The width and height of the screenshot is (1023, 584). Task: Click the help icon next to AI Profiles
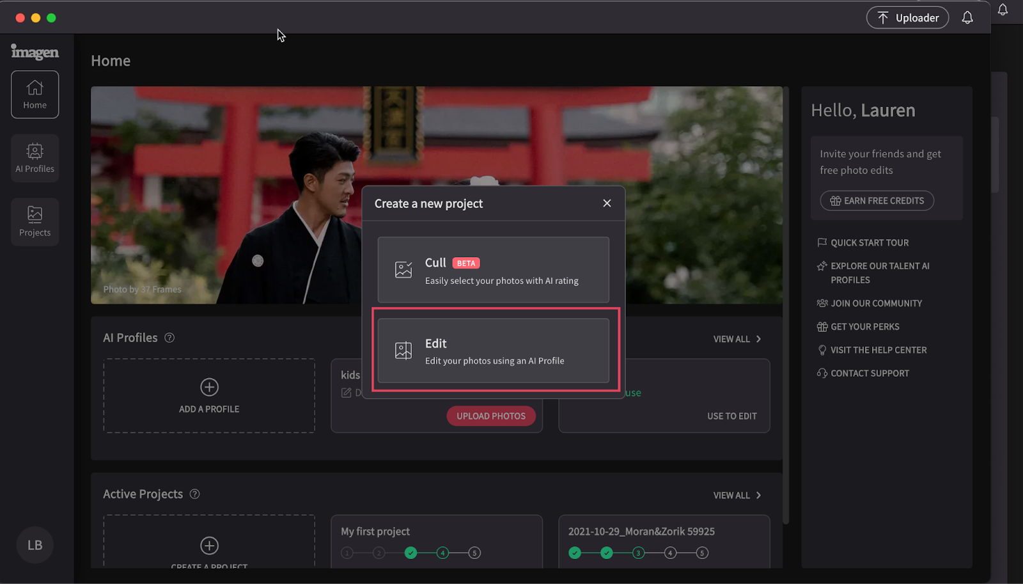pyautogui.click(x=169, y=338)
